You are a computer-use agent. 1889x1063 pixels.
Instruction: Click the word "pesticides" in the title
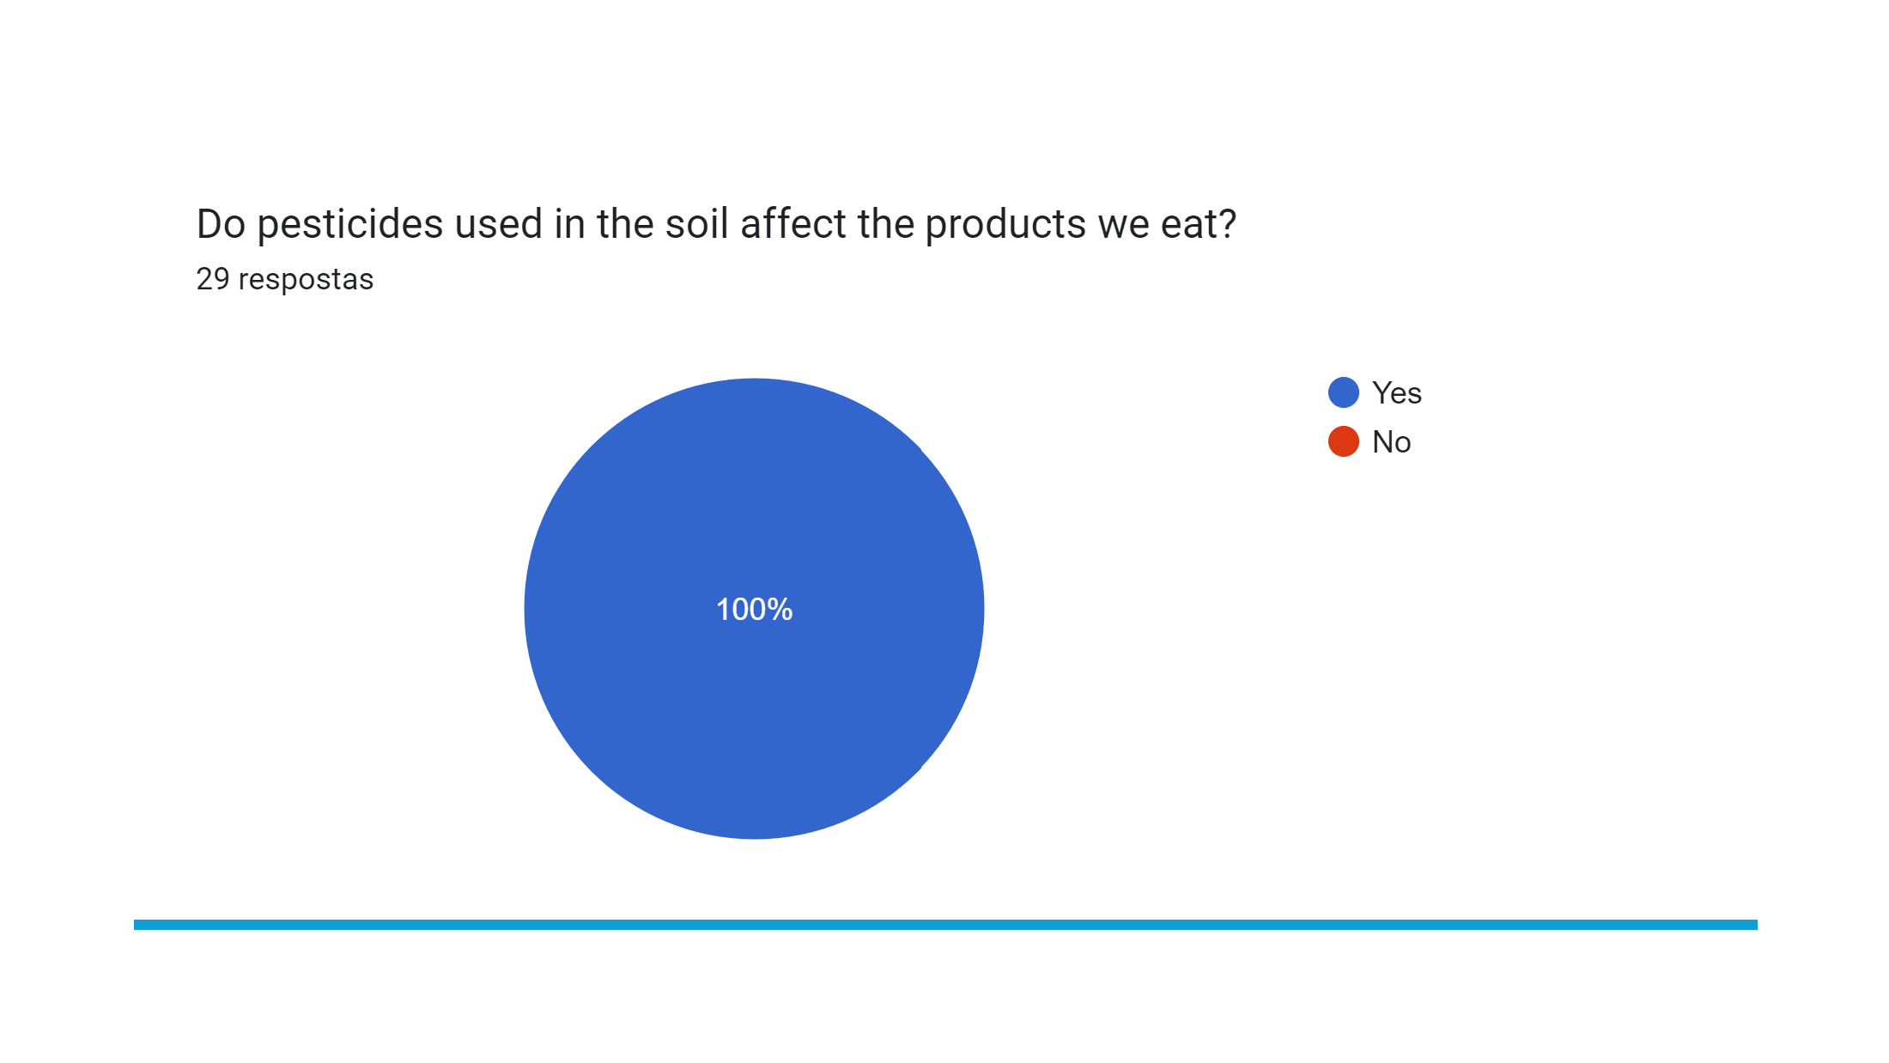coord(350,225)
